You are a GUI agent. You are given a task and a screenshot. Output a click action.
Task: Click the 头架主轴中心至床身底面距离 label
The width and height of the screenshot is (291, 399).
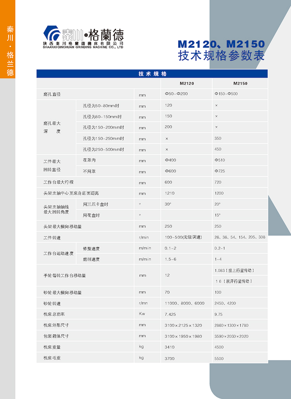click(x=71, y=193)
